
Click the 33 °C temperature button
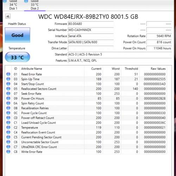18,57
